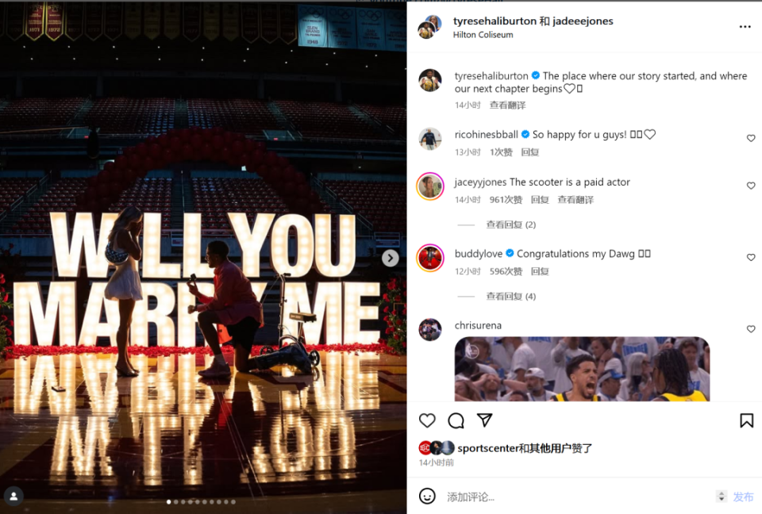Open the comment bubble icon
This screenshot has width=762, height=514.
coord(456,420)
